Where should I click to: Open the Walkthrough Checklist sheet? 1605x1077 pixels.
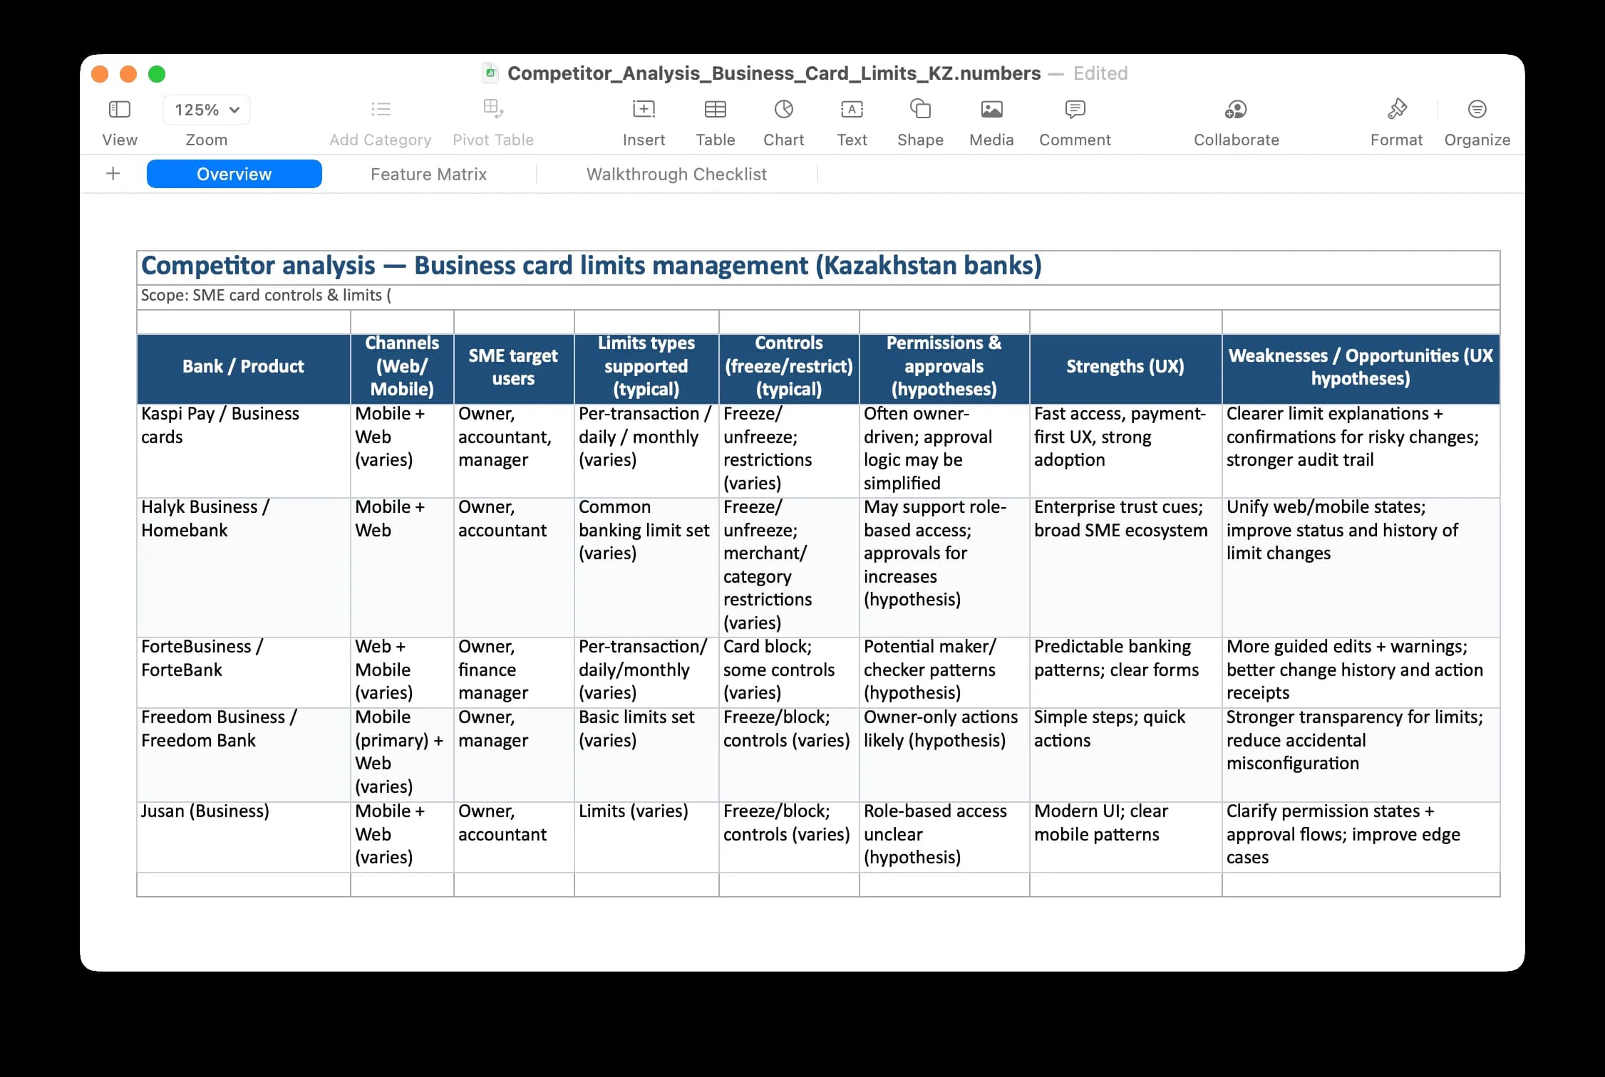click(x=676, y=174)
